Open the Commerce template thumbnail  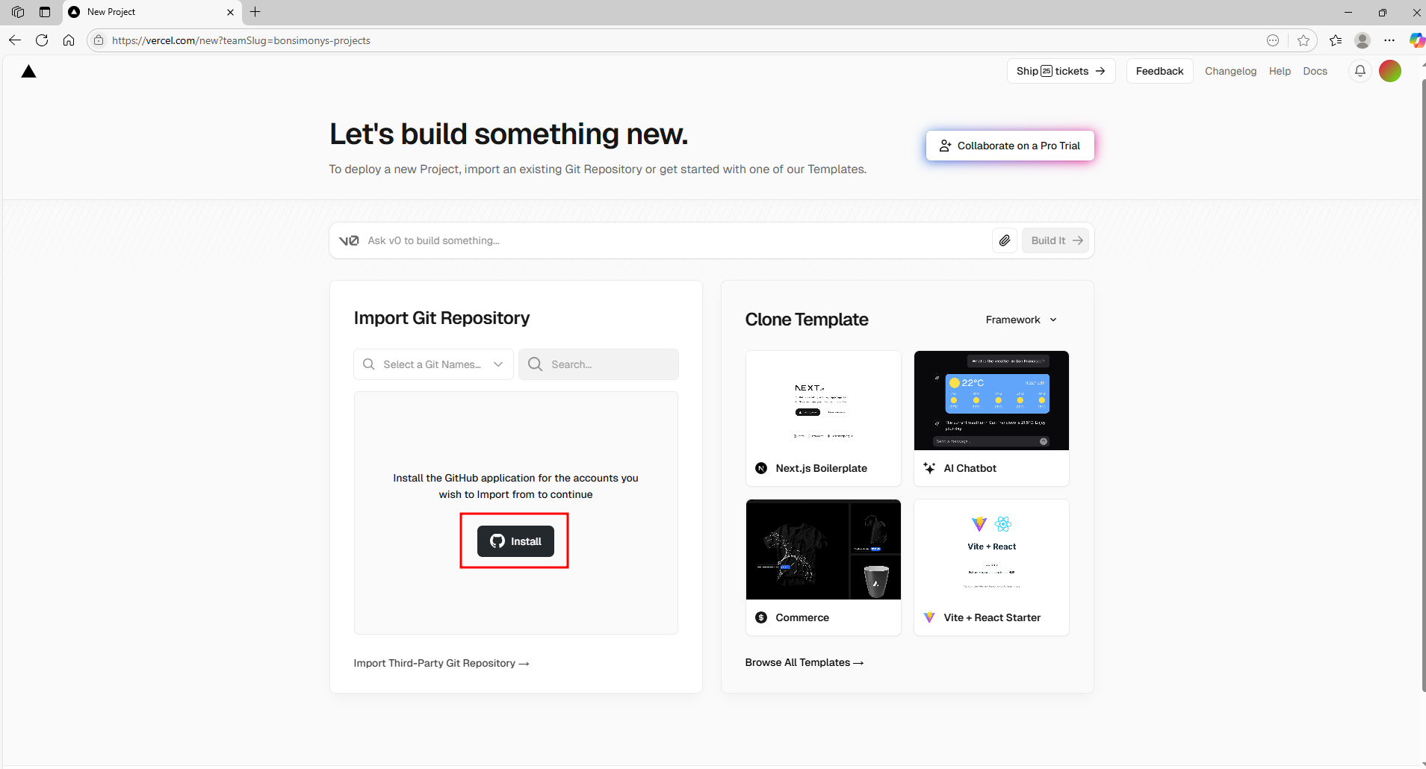pyautogui.click(x=823, y=549)
